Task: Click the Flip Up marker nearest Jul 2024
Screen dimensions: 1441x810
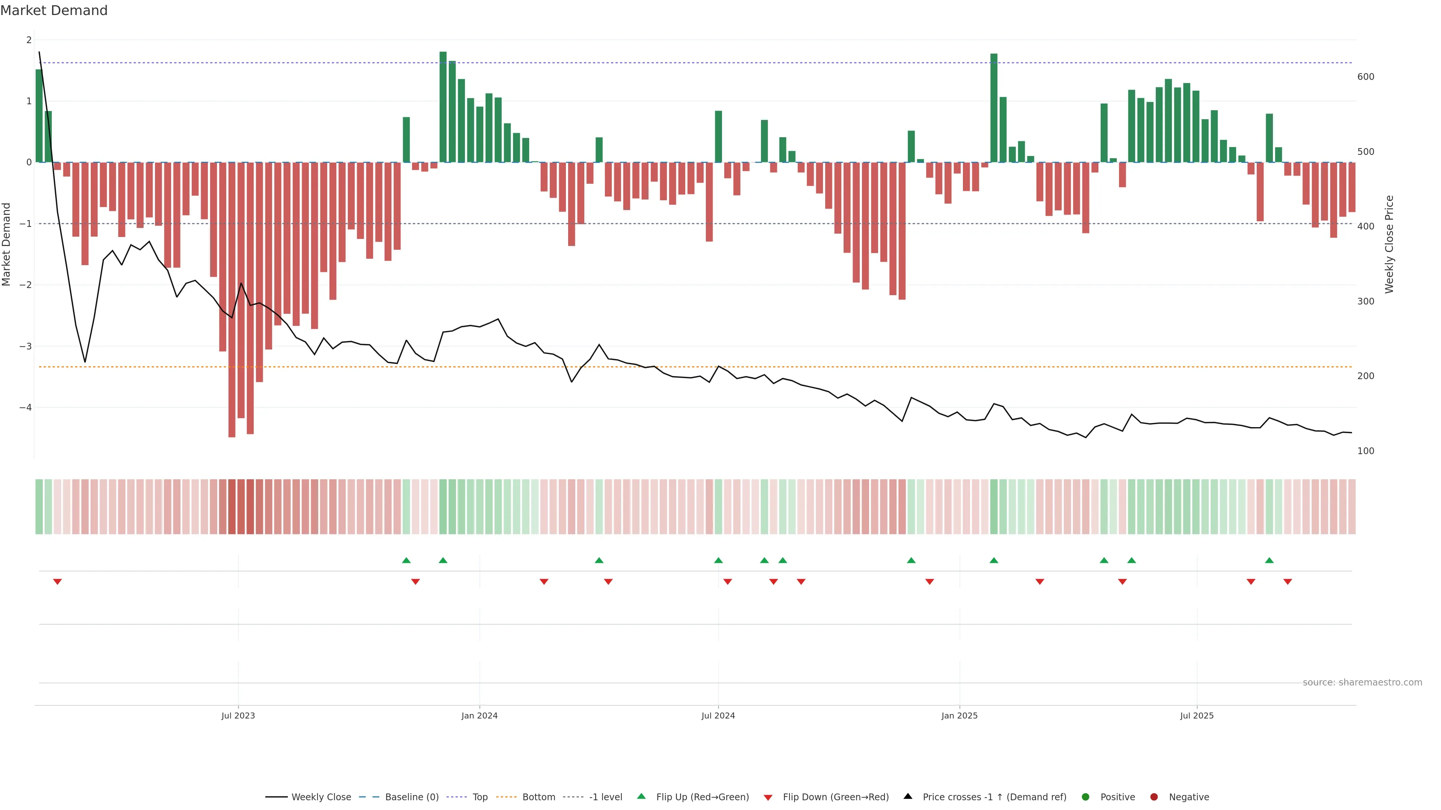Action: 718,560
